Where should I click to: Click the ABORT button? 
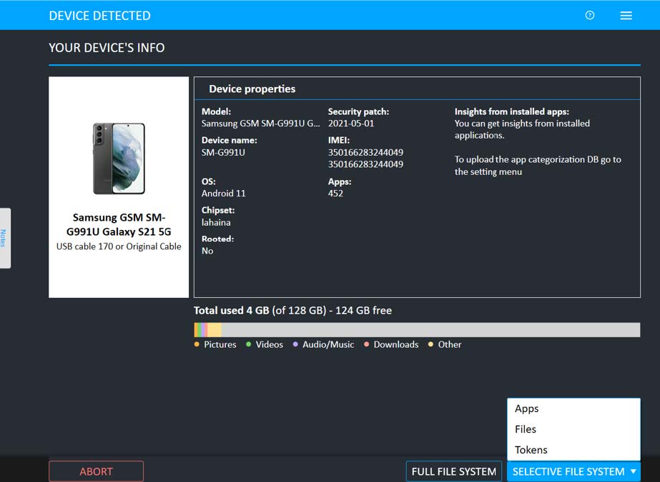point(96,471)
